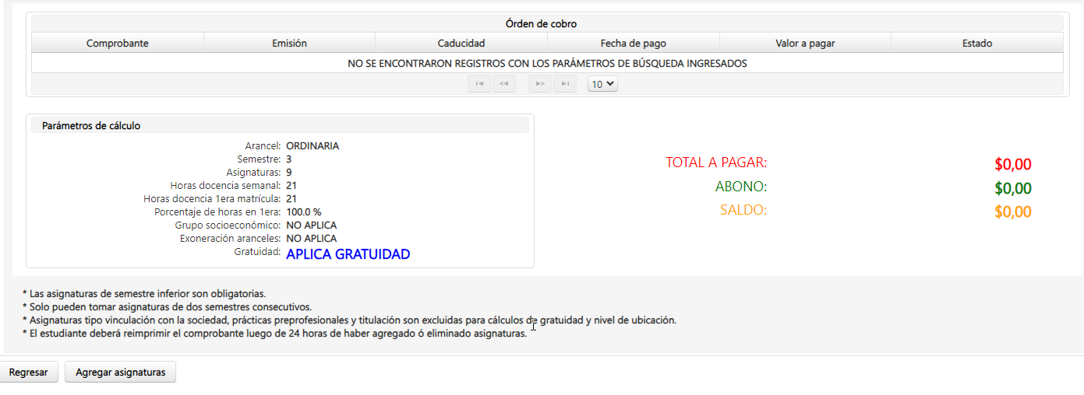Click the red TOTAL A PAGAR amount
The image size is (1084, 395).
click(1012, 165)
